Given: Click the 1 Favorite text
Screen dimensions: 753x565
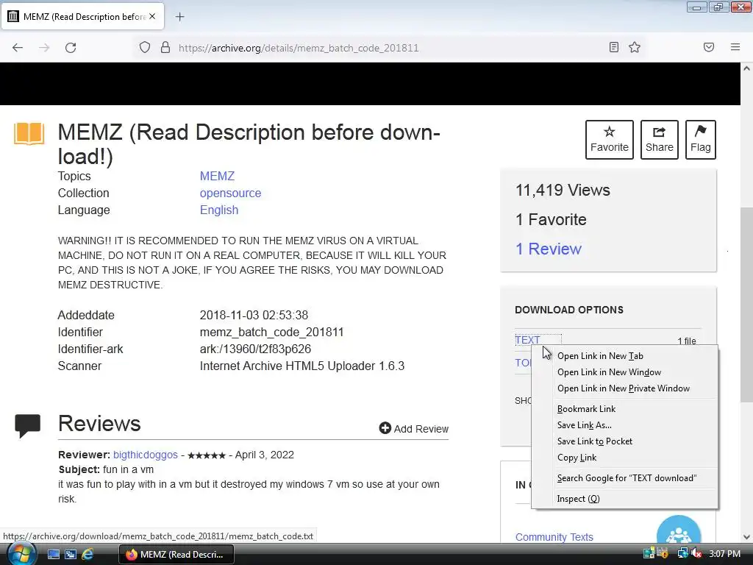Looking at the screenshot, I should point(551,219).
